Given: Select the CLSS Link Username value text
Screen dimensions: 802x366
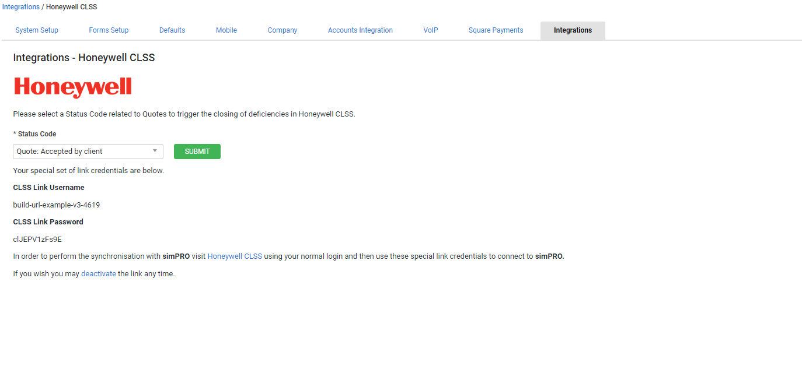Looking at the screenshot, I should pos(56,205).
